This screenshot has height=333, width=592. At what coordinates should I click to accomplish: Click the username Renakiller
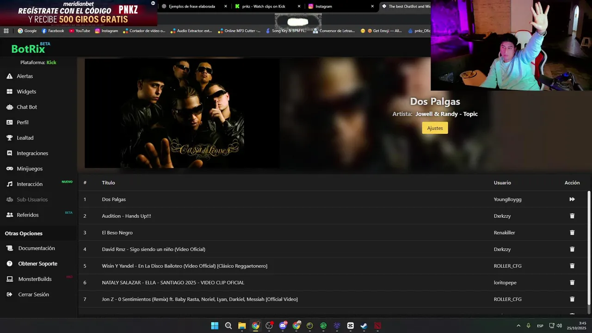point(504,233)
